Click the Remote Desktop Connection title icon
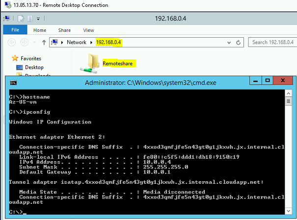 pyautogui.click(x=8, y=5)
